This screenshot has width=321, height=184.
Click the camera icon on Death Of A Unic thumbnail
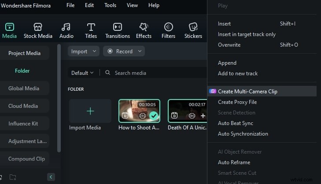coord(192,116)
